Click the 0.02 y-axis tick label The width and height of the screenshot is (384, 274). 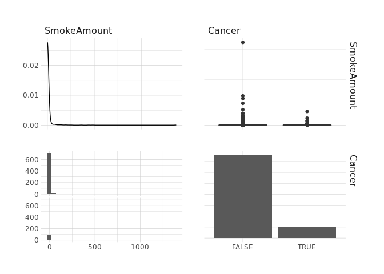(30, 65)
